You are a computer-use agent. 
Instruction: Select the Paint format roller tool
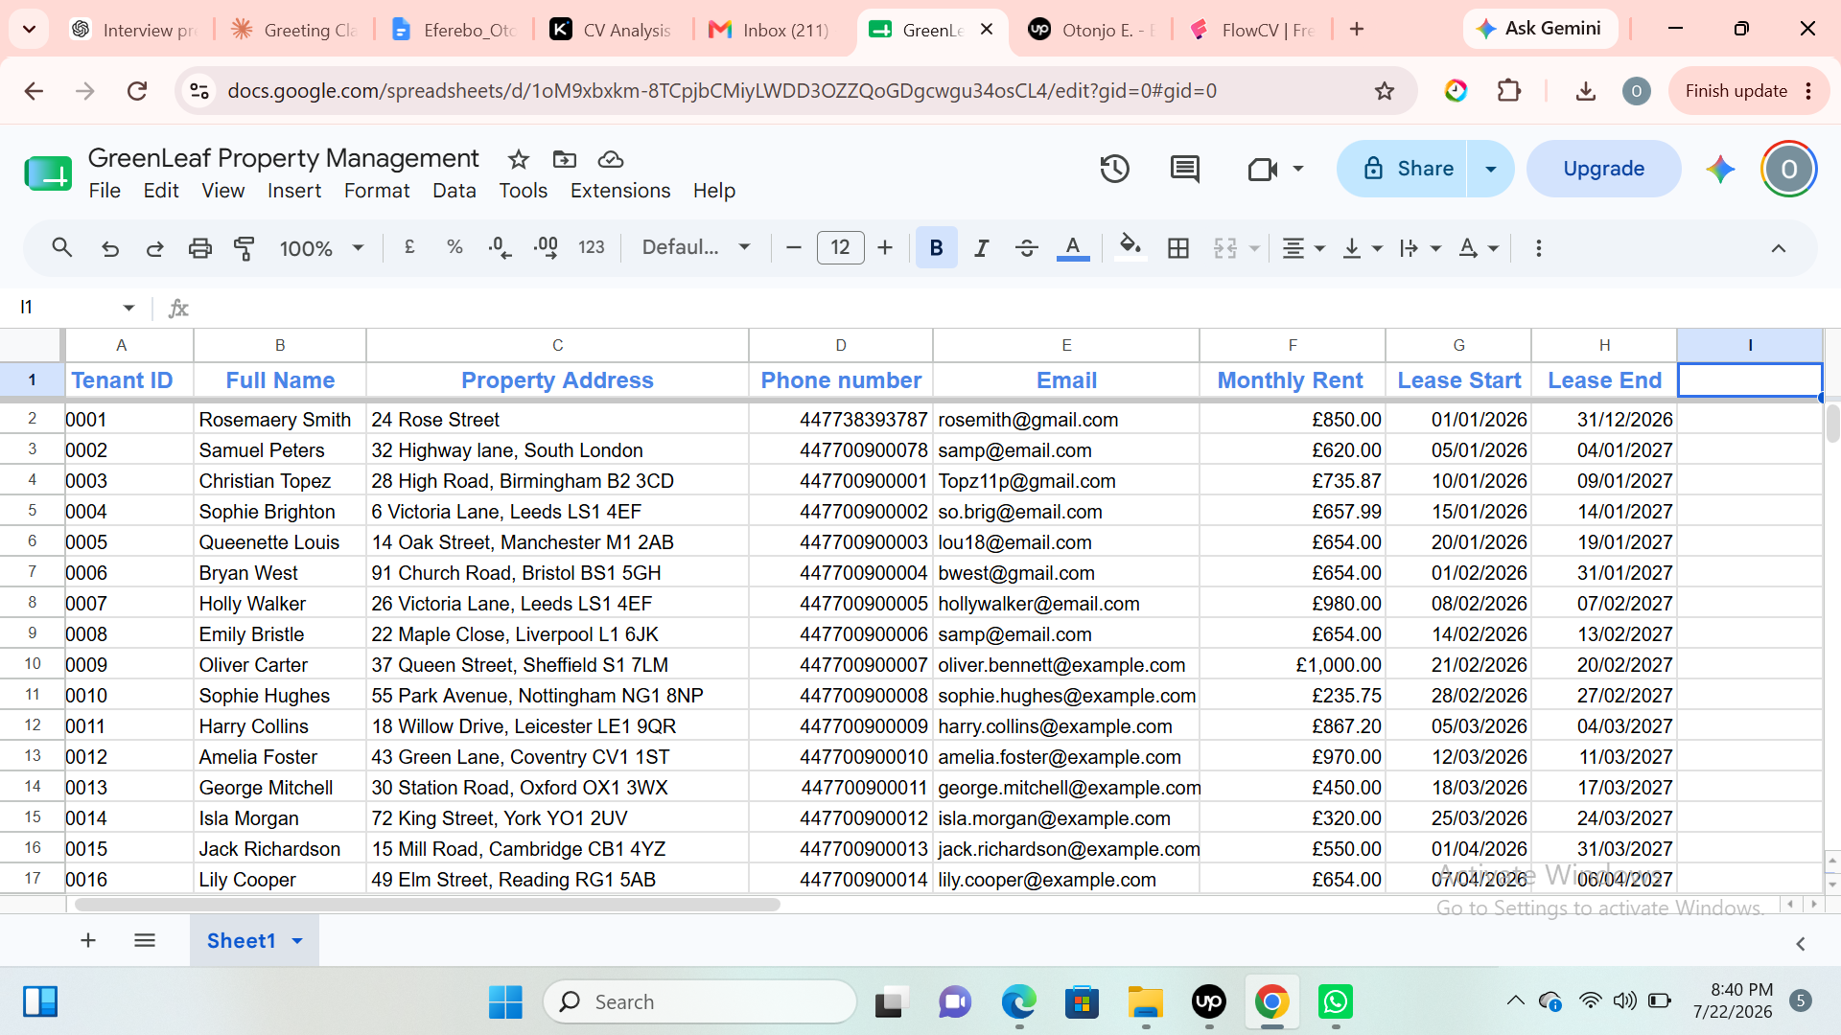pyautogui.click(x=245, y=248)
